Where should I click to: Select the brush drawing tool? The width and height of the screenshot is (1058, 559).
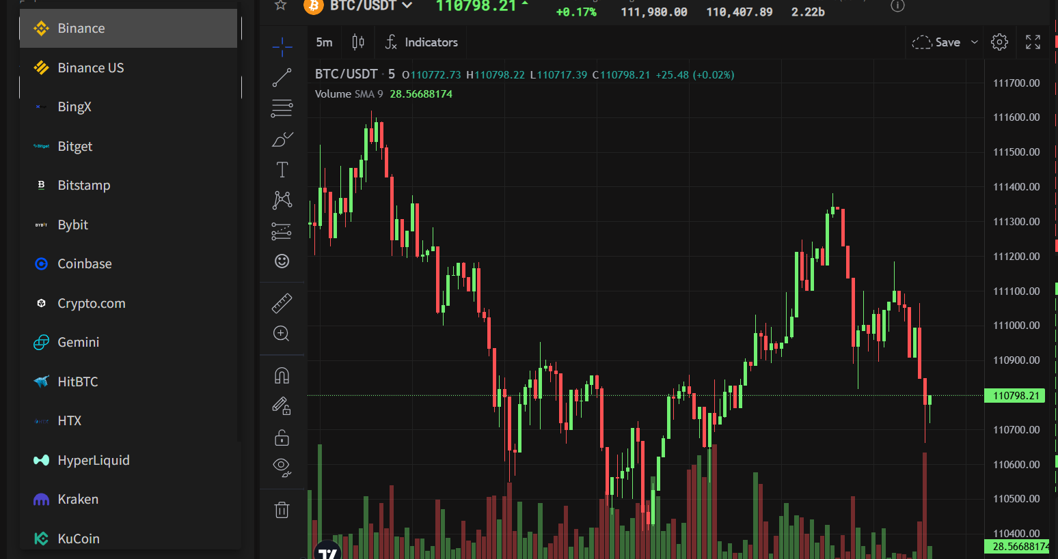(282, 140)
